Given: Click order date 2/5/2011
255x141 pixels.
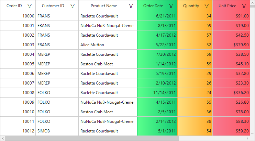Looking at the screenshot, I should coord(157,112).
